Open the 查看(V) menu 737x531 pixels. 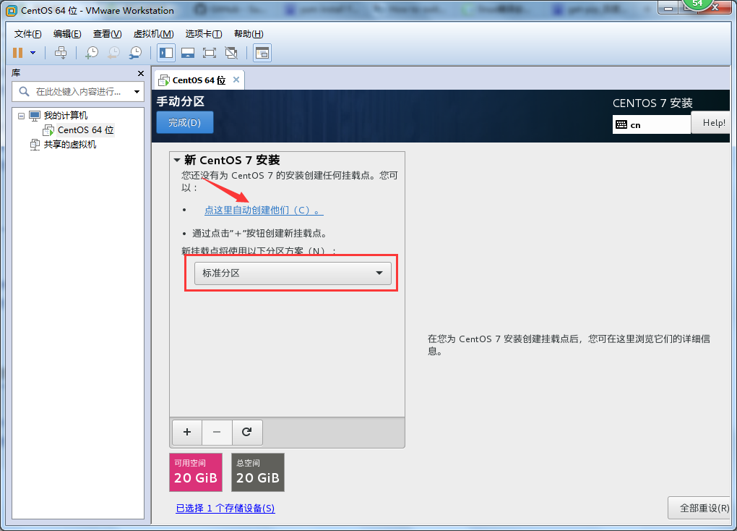(x=107, y=34)
